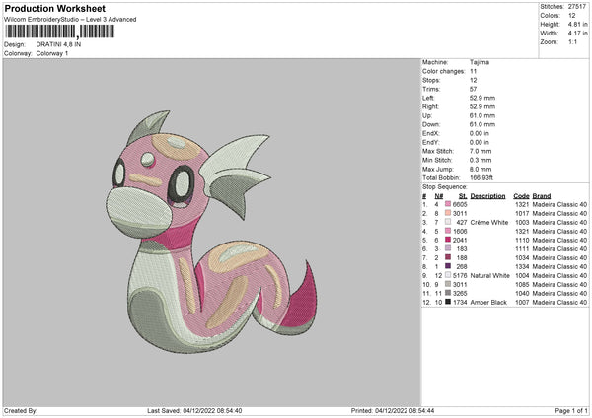Image resolution: width=592 pixels, height=418 pixels.
Task: Click the Stops value '12'
Action: (473, 81)
